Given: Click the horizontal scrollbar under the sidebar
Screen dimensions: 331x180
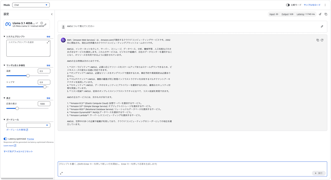Looking at the screenshot, I should click(27, 179).
